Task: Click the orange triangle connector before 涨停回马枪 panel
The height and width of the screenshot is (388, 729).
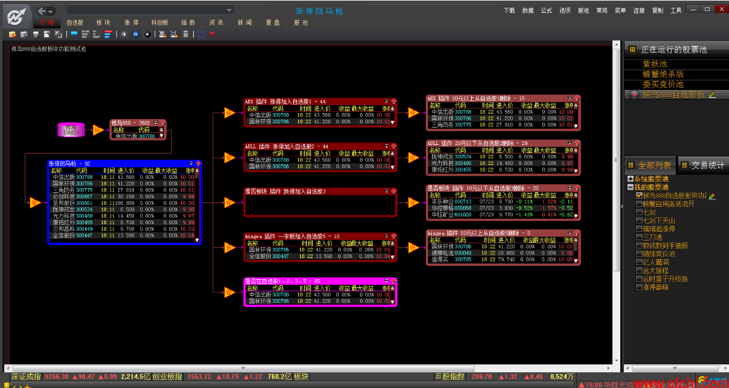Action: click(34, 202)
